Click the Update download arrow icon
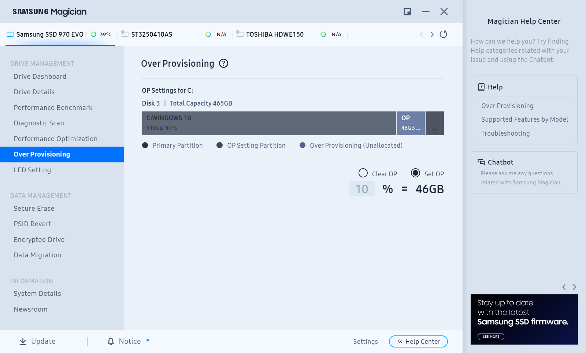This screenshot has height=353, width=586. click(23, 342)
